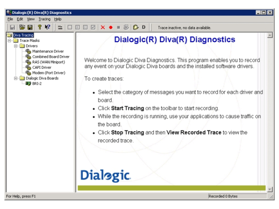Collapse the Dialogic Diva Boards node
The height and width of the screenshot is (209, 279).
click(15, 78)
